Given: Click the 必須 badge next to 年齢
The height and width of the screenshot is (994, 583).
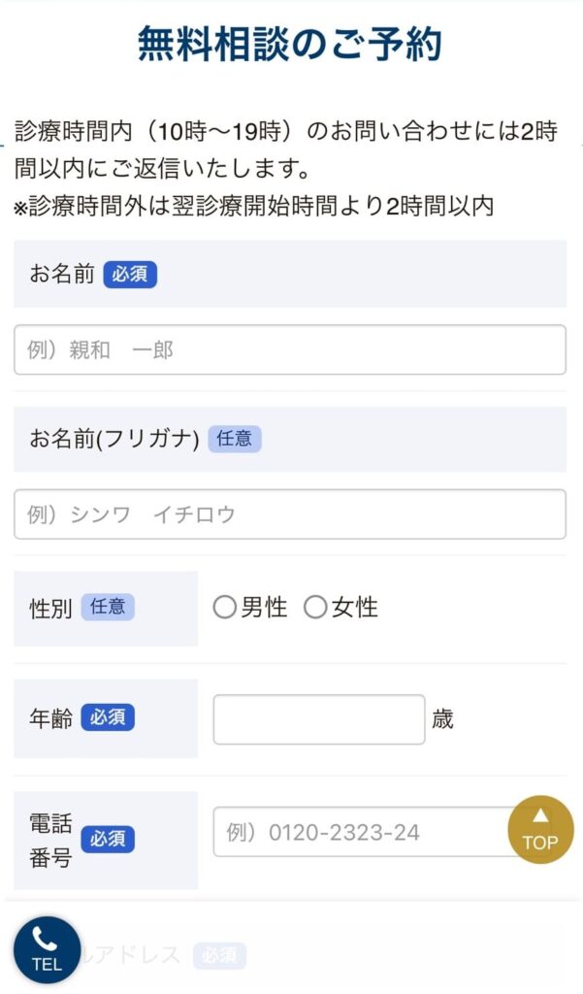Looking at the screenshot, I should click(x=110, y=717).
